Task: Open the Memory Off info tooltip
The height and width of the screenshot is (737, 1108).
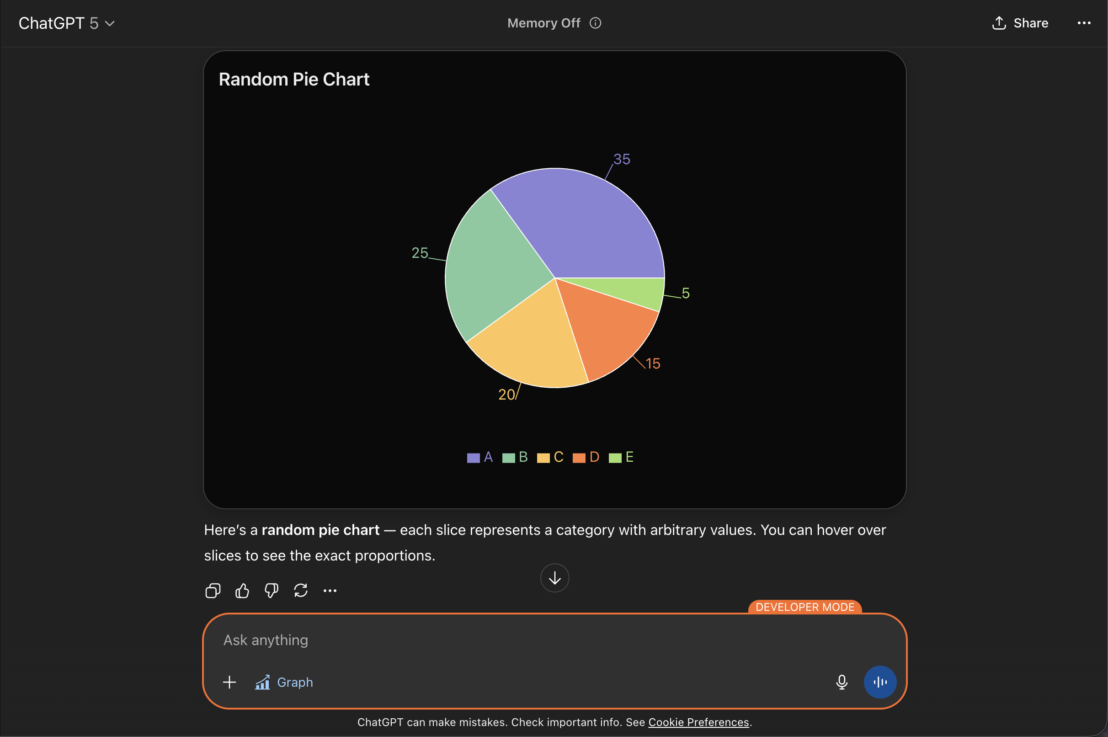Action: point(595,22)
